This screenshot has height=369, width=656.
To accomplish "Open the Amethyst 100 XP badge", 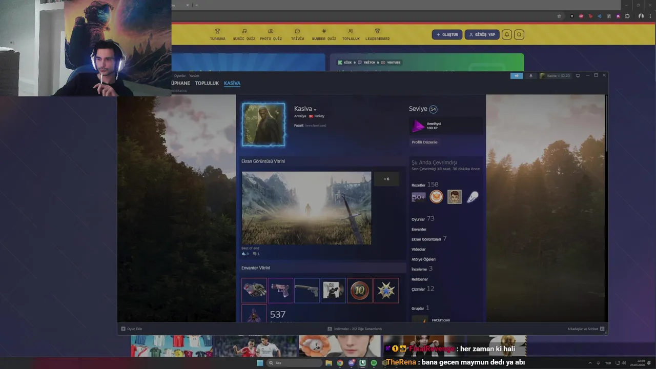I will 445,126.
